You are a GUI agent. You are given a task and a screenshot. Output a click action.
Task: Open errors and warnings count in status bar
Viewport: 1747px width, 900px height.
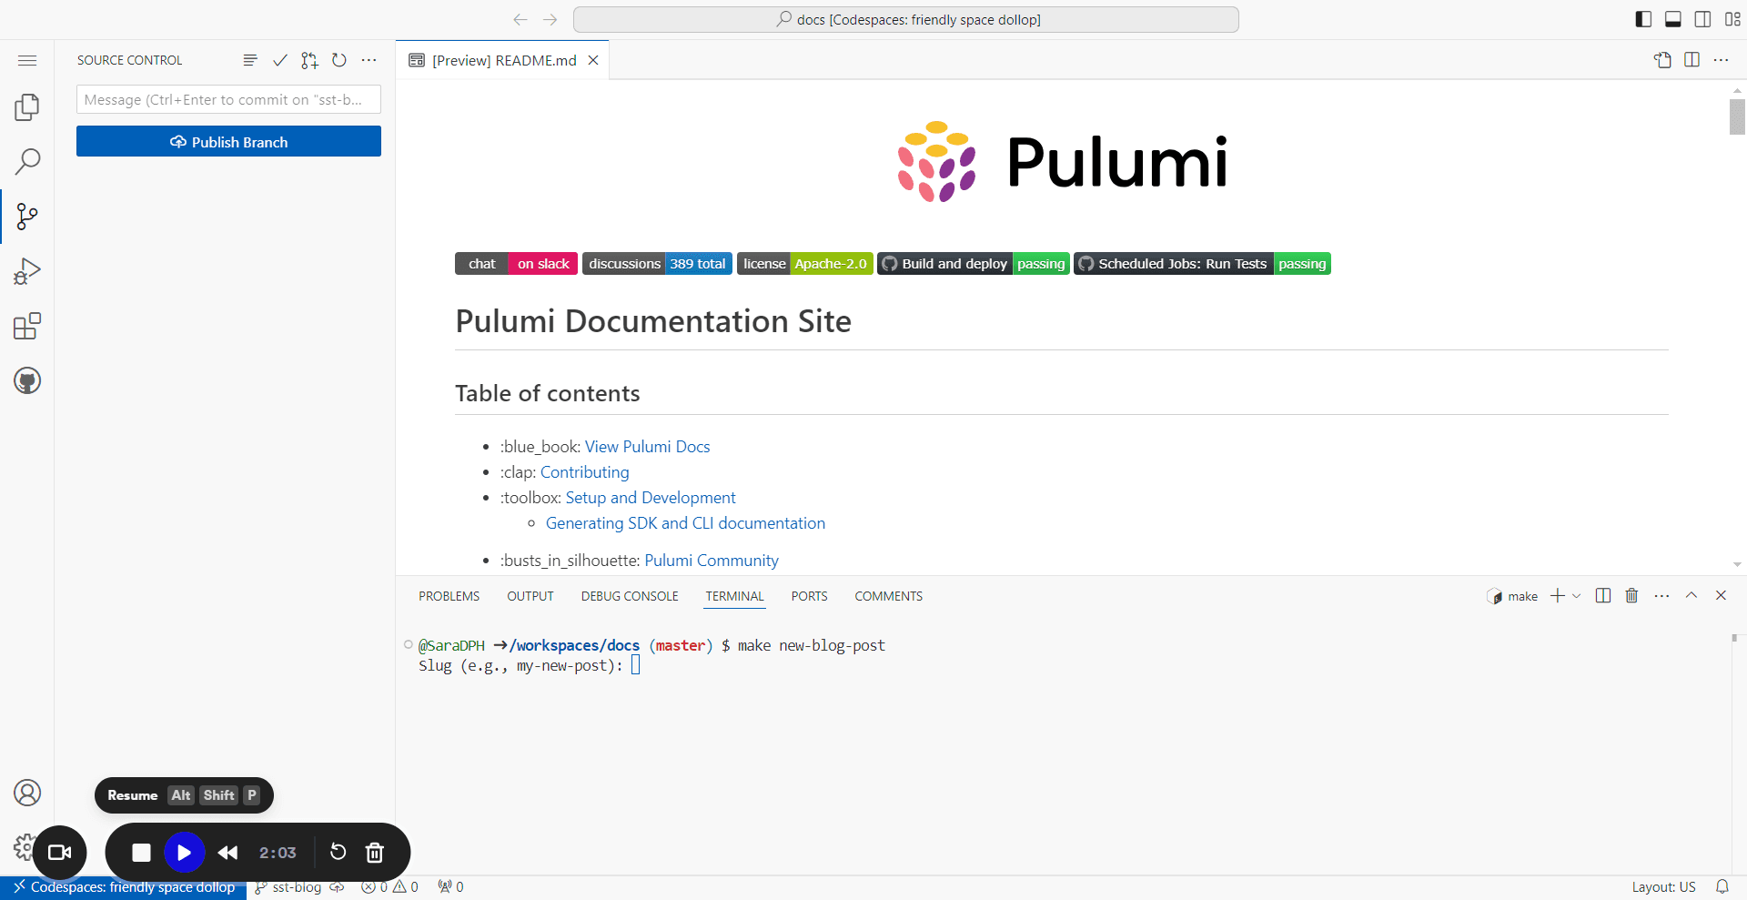[389, 887]
